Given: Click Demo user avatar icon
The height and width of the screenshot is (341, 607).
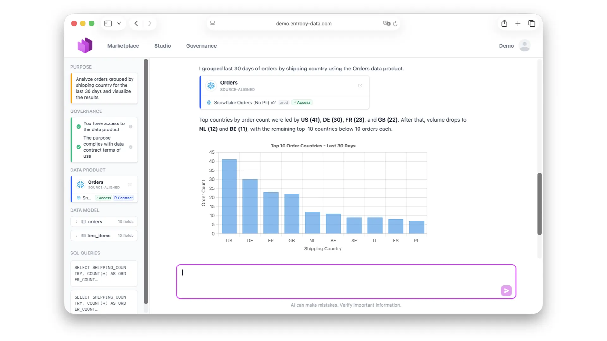Looking at the screenshot, I should (x=524, y=45).
